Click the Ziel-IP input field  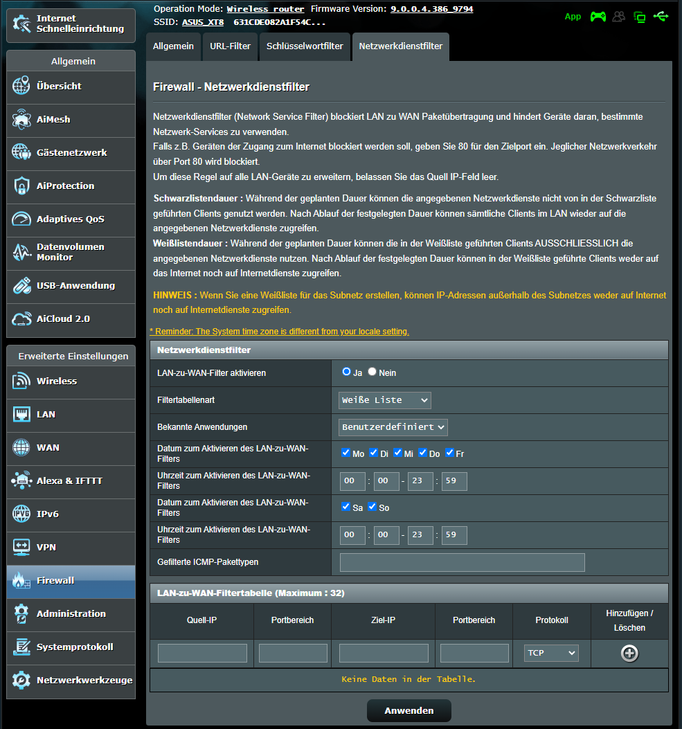pos(384,654)
